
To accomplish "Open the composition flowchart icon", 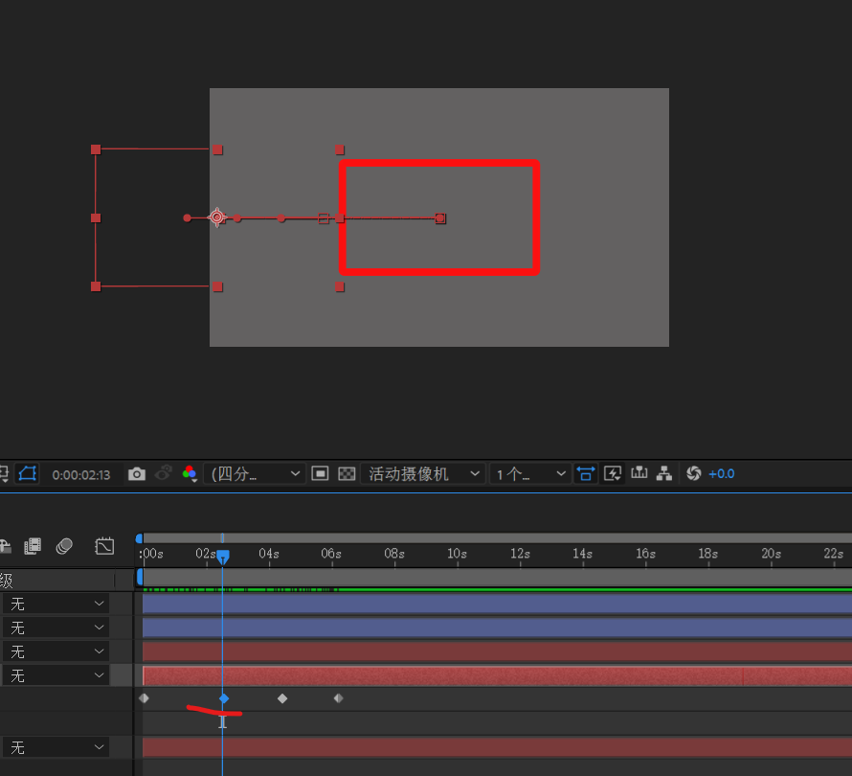I will [x=664, y=473].
